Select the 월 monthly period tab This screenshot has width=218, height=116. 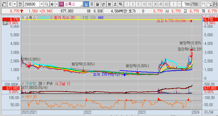[x=97, y=4]
